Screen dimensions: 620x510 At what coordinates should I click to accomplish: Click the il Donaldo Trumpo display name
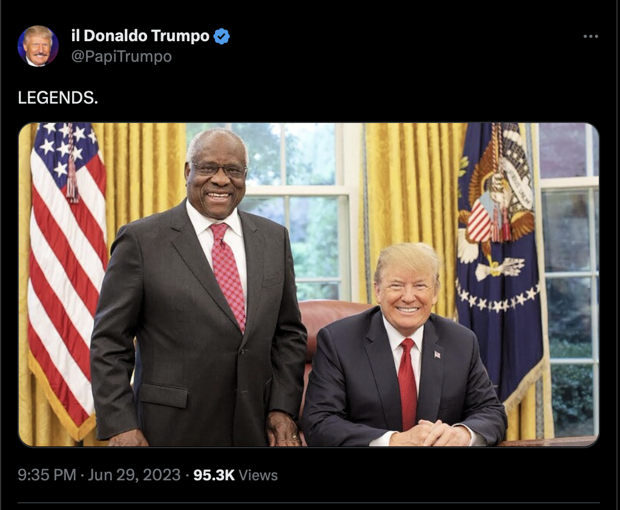[x=140, y=36]
